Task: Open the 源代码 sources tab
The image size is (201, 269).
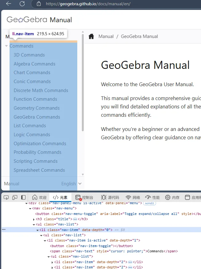Action: click(x=110, y=197)
